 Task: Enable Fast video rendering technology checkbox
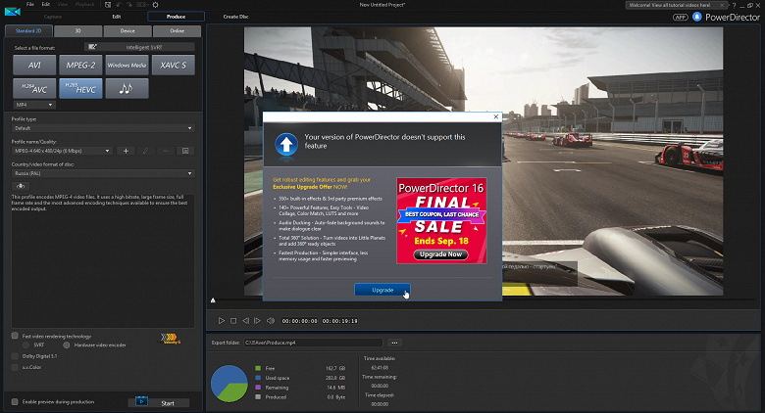tap(15, 335)
